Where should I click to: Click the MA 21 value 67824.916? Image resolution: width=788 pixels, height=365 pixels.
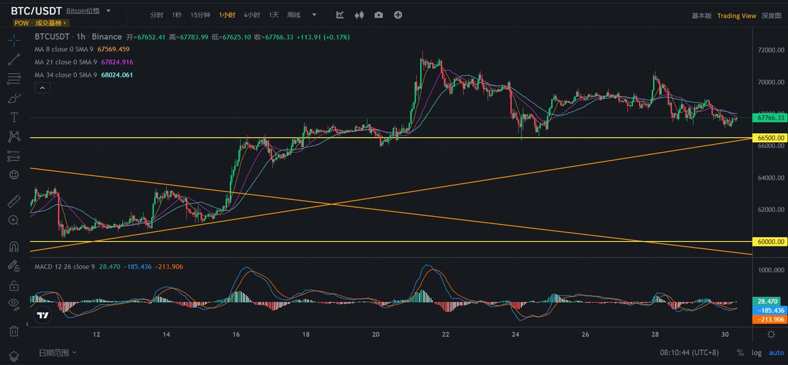pyautogui.click(x=116, y=62)
